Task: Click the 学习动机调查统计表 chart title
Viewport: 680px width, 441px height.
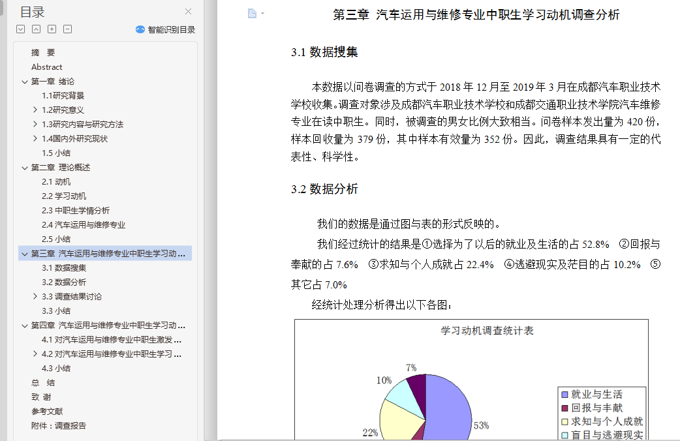Action: click(487, 331)
